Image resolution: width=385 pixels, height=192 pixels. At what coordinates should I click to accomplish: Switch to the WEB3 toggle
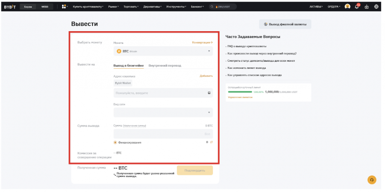pos(45,6)
